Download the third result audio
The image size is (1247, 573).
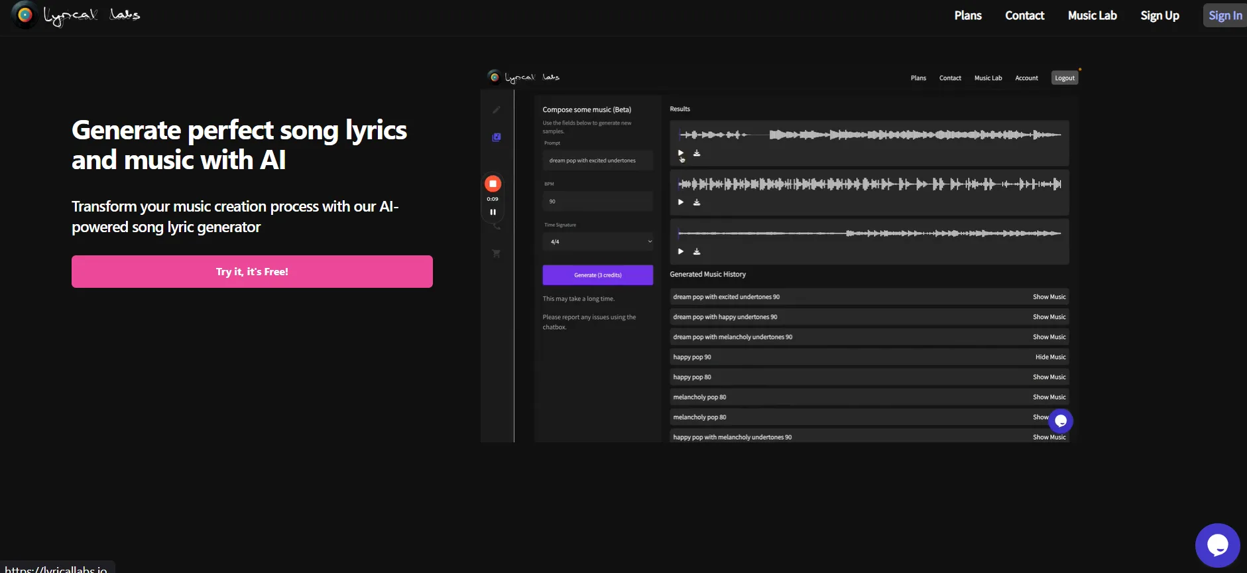click(697, 251)
